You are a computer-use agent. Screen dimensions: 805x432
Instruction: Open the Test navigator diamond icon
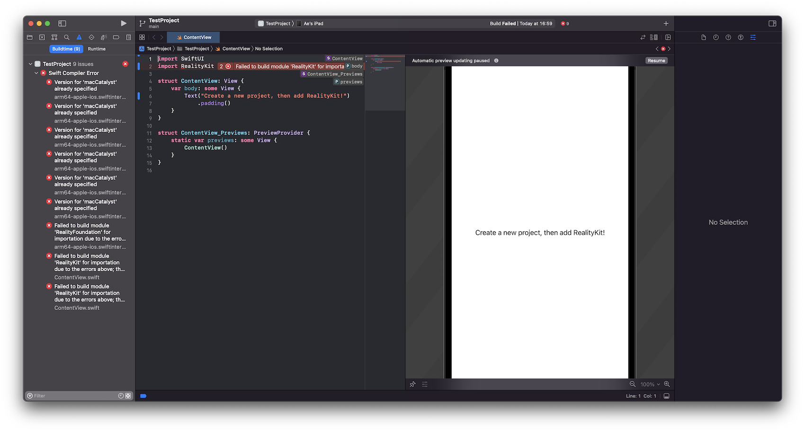click(x=91, y=37)
